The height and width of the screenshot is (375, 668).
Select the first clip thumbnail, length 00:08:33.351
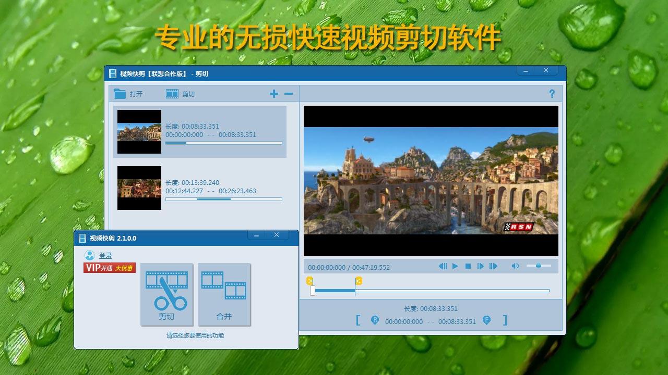pos(139,132)
